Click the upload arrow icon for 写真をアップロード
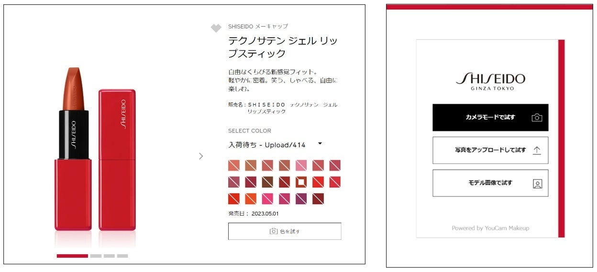The image size is (597, 272). click(537, 150)
